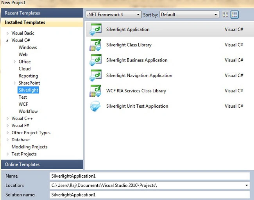Click the 'Silverlight Business Application' template name

(x=137, y=60)
